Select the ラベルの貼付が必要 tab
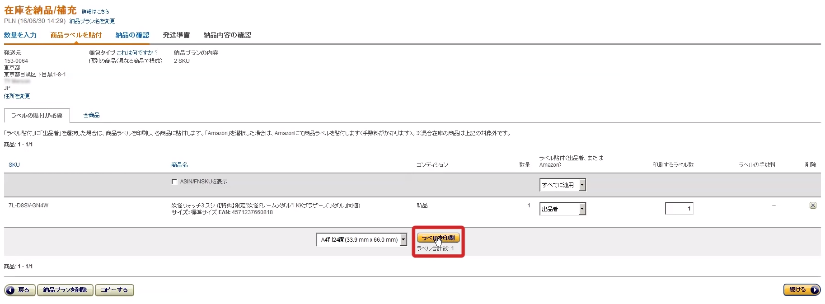Image resolution: width=825 pixels, height=304 pixels. click(37, 116)
